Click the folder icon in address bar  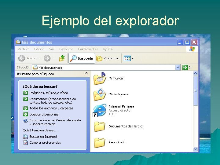(x=35, y=67)
